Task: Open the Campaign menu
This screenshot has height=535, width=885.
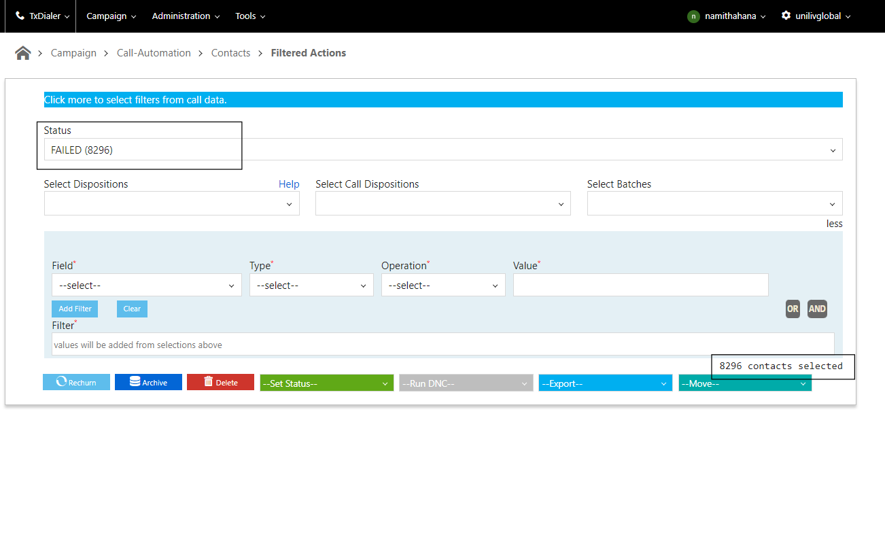Action: (x=111, y=16)
